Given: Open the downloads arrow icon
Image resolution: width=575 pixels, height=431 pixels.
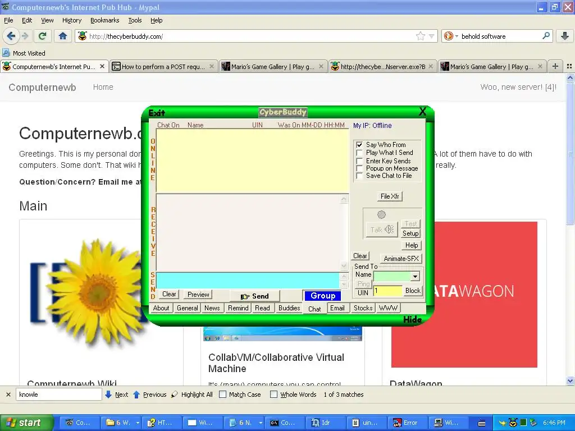Looking at the screenshot, I should point(565,36).
